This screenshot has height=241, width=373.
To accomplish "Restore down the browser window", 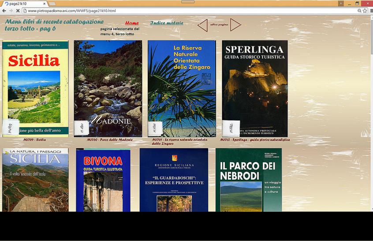I will 357,4.
